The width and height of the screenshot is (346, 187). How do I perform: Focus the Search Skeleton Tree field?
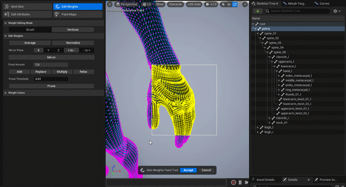297,11
